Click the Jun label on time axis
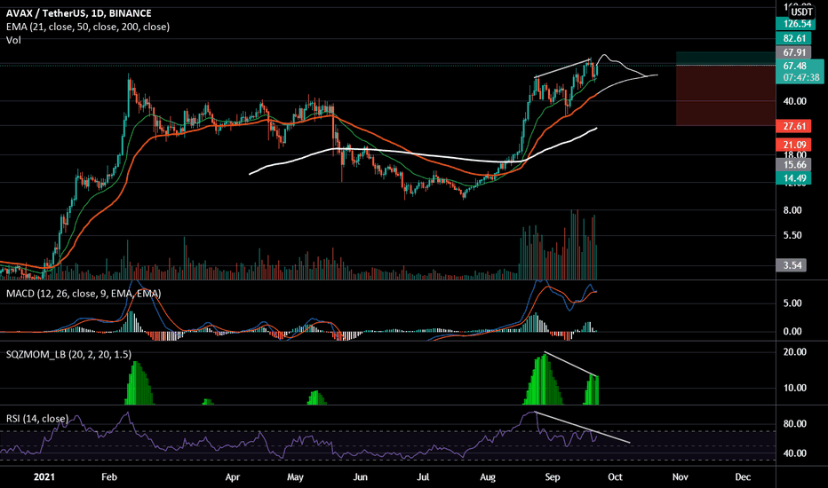828x488 pixels. pos(360,477)
